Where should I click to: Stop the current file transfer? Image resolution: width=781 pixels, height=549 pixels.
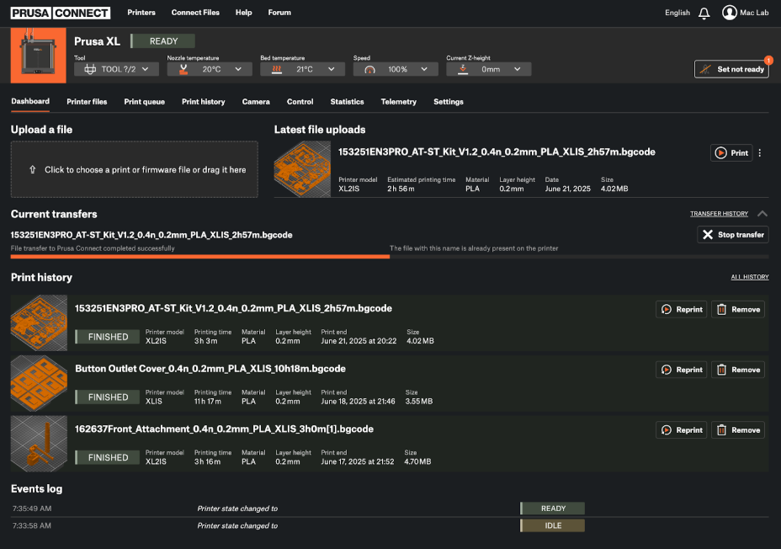[732, 235]
